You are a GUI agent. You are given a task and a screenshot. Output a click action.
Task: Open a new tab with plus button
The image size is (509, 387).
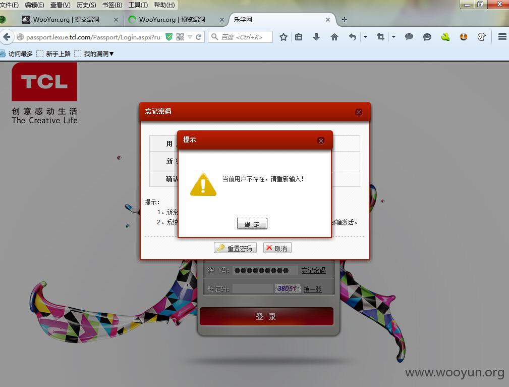pyautogui.click(x=345, y=20)
